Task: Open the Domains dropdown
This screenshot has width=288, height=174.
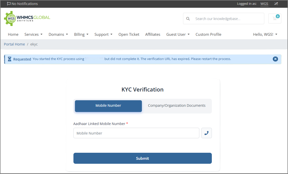Action: coord(58,34)
